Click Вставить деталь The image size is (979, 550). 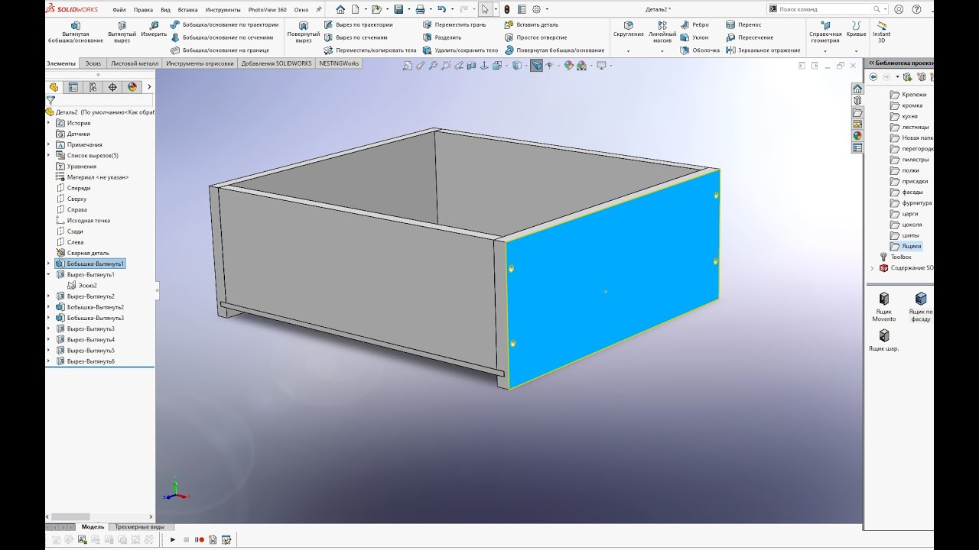[x=532, y=24]
